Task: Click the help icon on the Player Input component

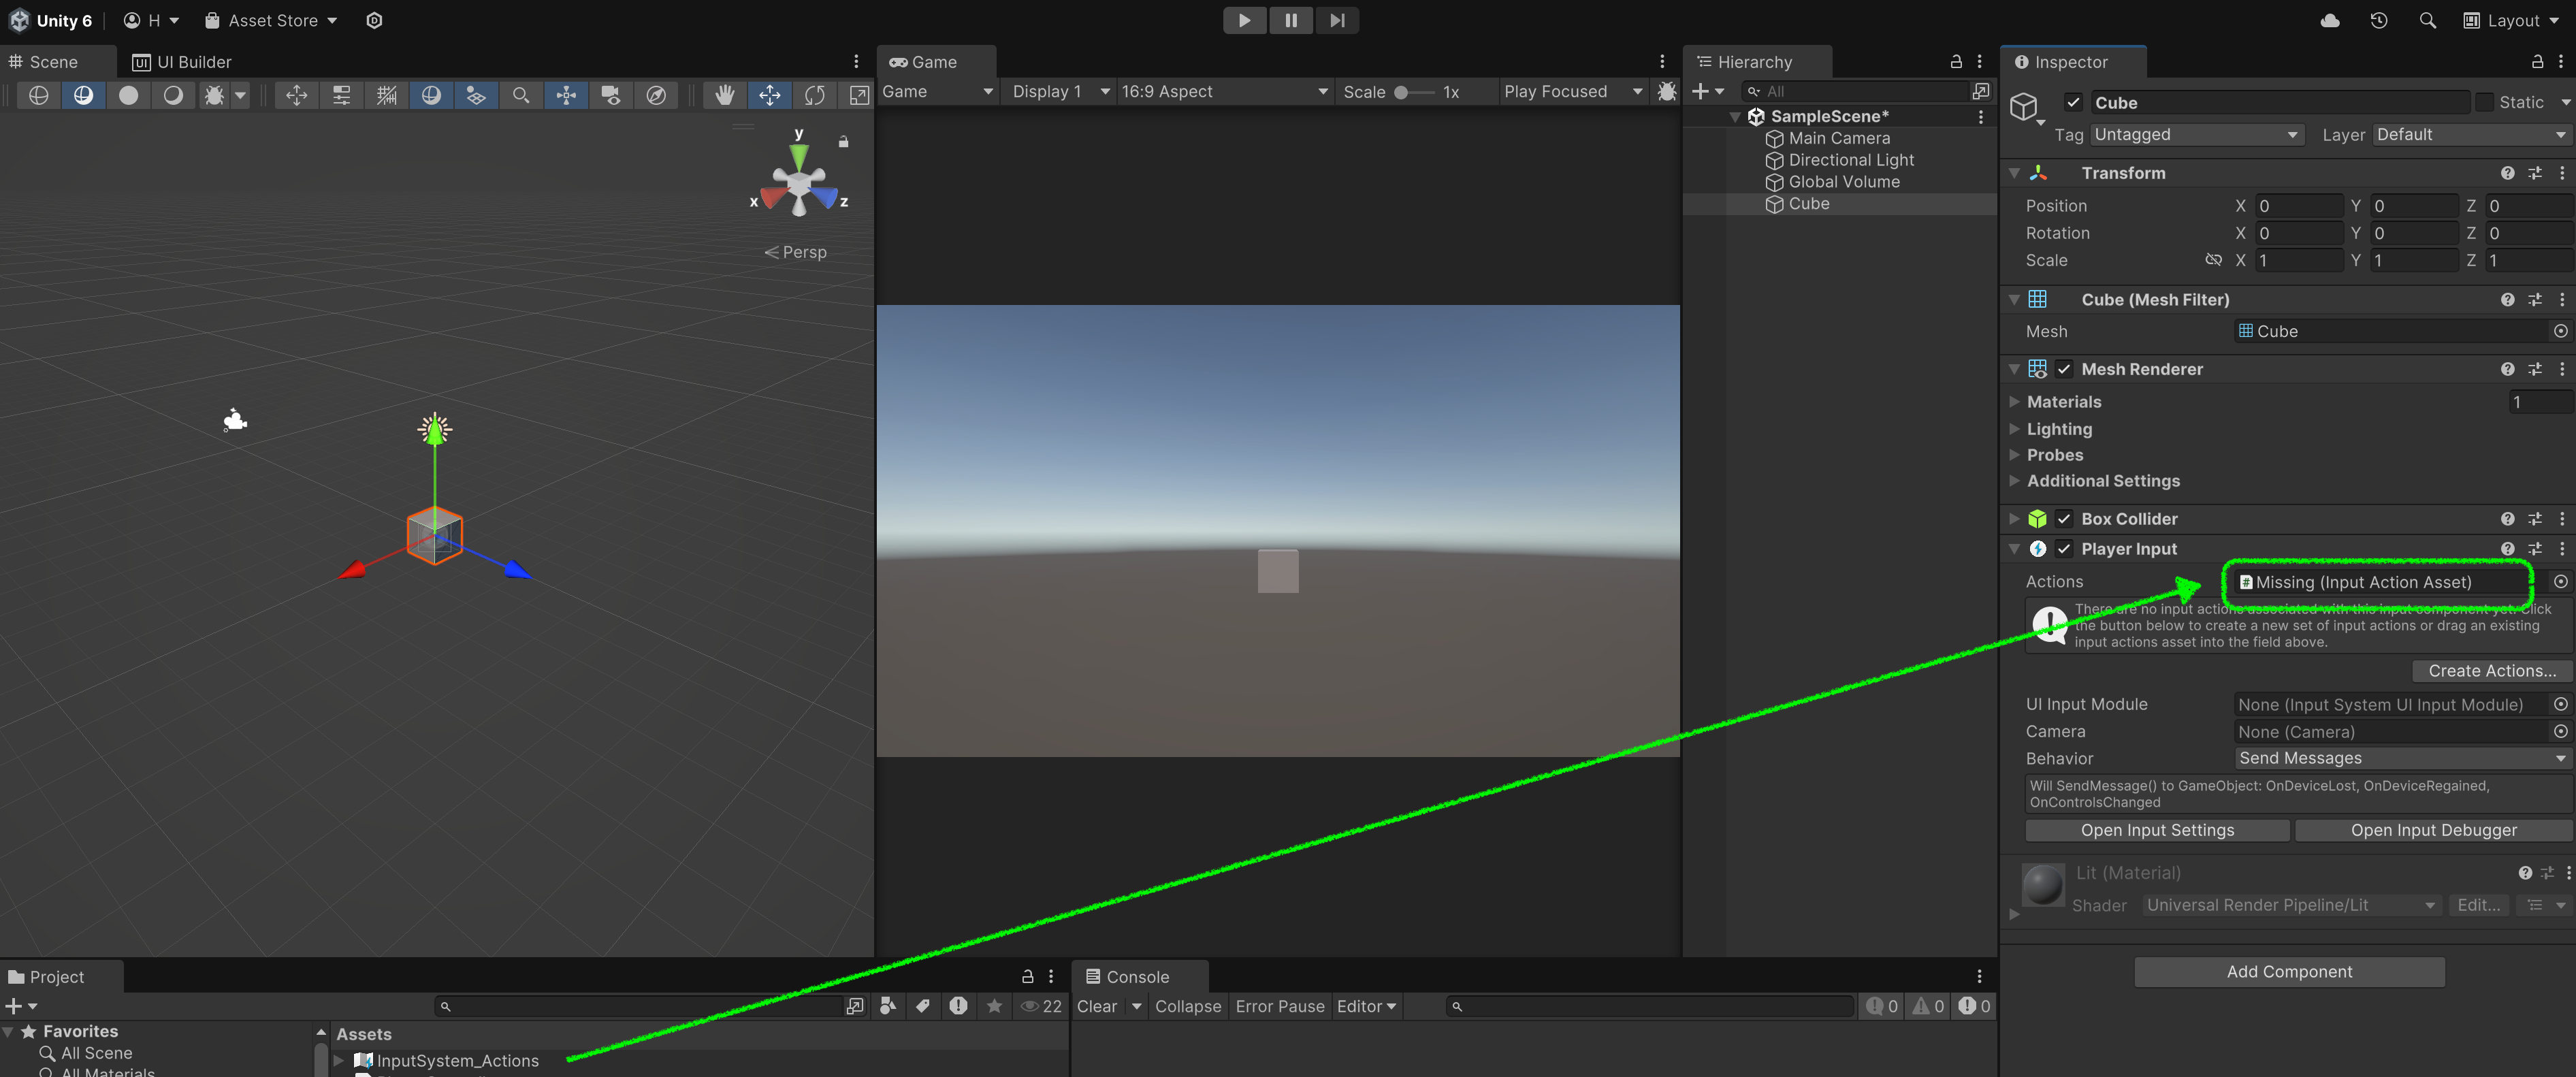Action: point(2508,548)
